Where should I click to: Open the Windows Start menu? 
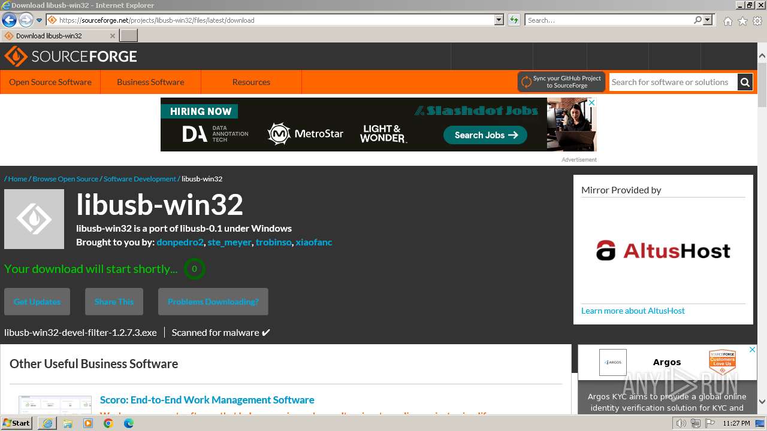[17, 423]
